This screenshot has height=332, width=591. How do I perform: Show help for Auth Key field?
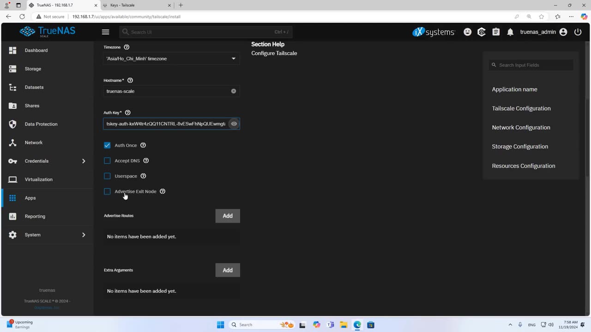pos(128,113)
